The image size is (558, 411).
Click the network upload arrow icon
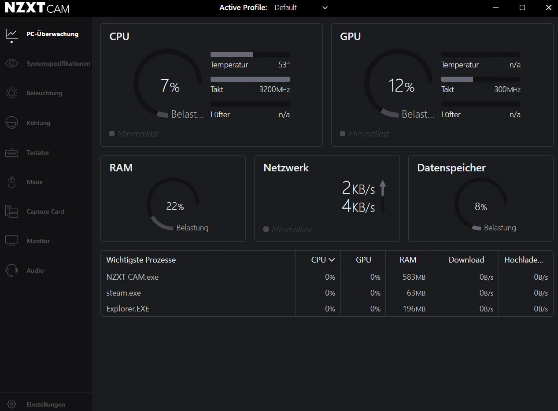click(x=383, y=188)
